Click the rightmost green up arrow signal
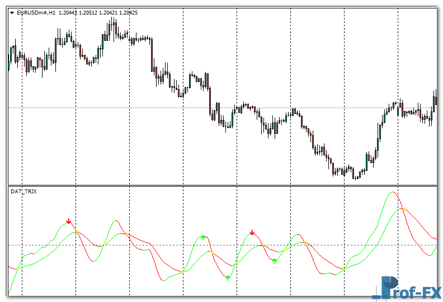 pos(275,261)
